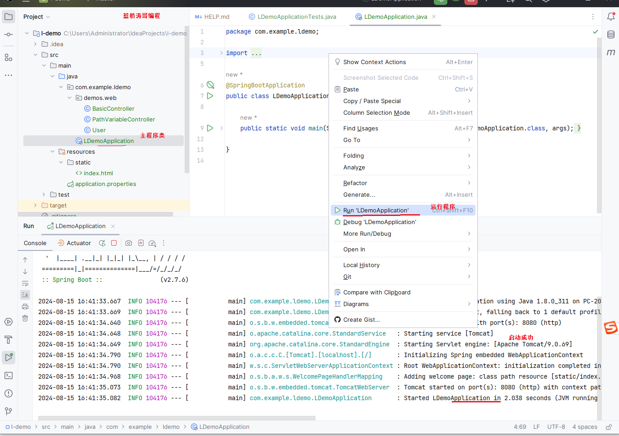Close the LDemoApplication.java editor tab
Image resolution: width=619 pixels, height=436 pixels.
tap(434, 17)
